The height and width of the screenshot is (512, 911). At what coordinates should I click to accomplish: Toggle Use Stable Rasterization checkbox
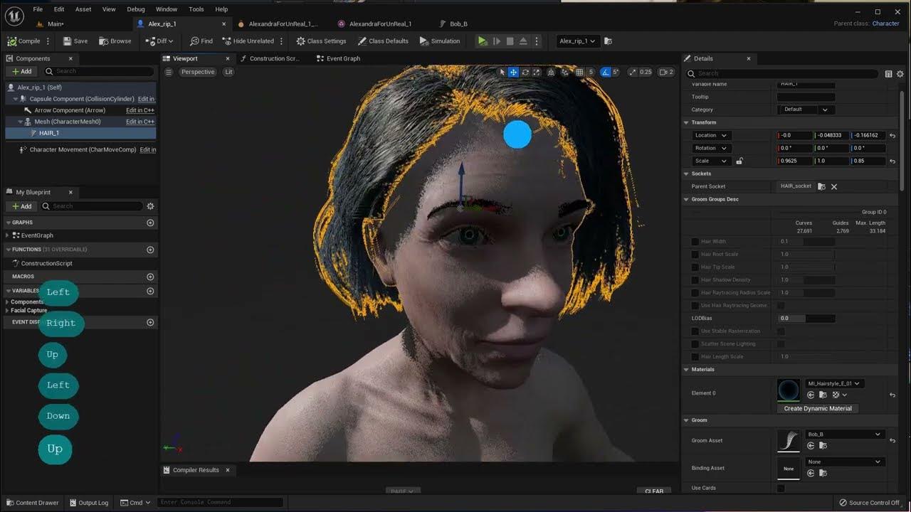[x=781, y=331]
